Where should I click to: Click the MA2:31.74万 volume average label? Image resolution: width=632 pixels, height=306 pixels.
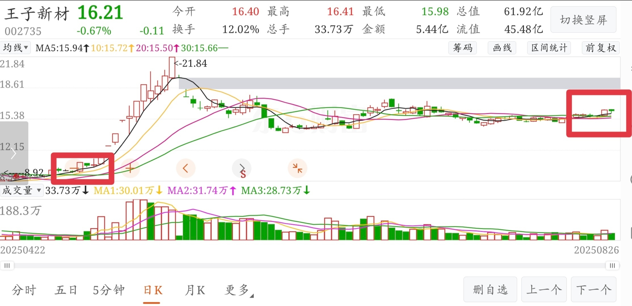(x=202, y=190)
